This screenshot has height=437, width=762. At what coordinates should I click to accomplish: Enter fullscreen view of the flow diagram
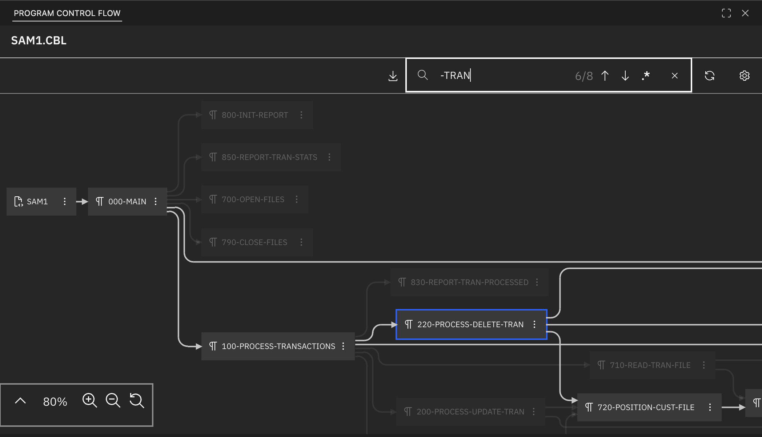(x=727, y=13)
